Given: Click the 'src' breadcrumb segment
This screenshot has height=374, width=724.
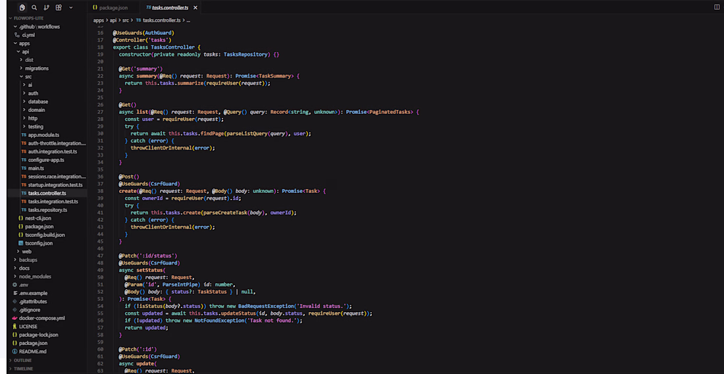Looking at the screenshot, I should tap(126, 20).
